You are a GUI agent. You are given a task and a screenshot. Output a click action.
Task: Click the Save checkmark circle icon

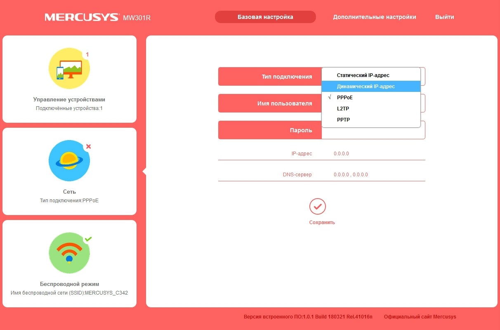(317, 206)
